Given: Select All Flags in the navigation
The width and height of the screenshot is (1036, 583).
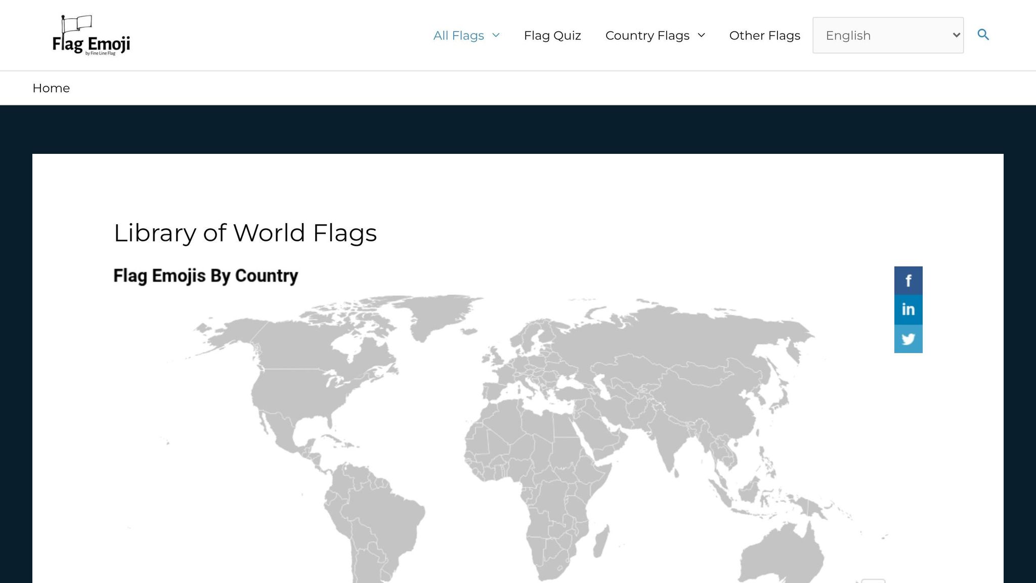Looking at the screenshot, I should pyautogui.click(x=459, y=35).
